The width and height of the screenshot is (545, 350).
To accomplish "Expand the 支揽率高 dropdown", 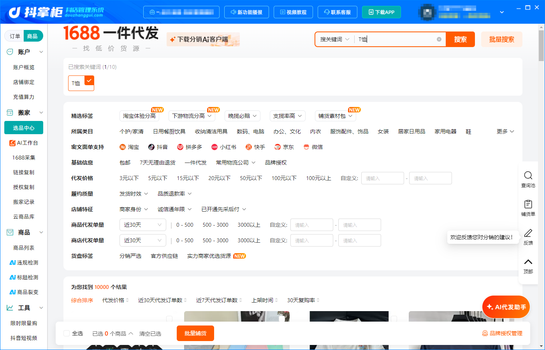I will click(x=287, y=116).
